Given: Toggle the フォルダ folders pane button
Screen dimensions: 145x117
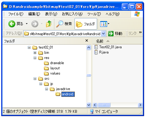Looking at the screenshot, I should pos(86,24).
